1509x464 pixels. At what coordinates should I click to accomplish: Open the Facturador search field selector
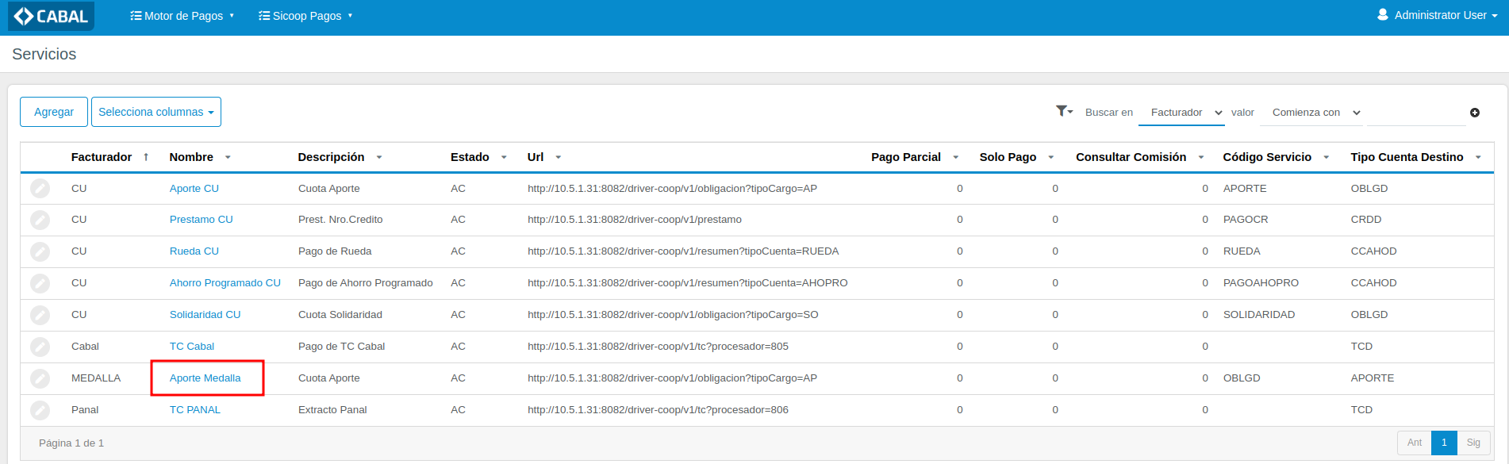(x=1181, y=113)
